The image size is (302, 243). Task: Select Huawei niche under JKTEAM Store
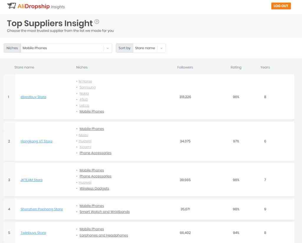85,182
